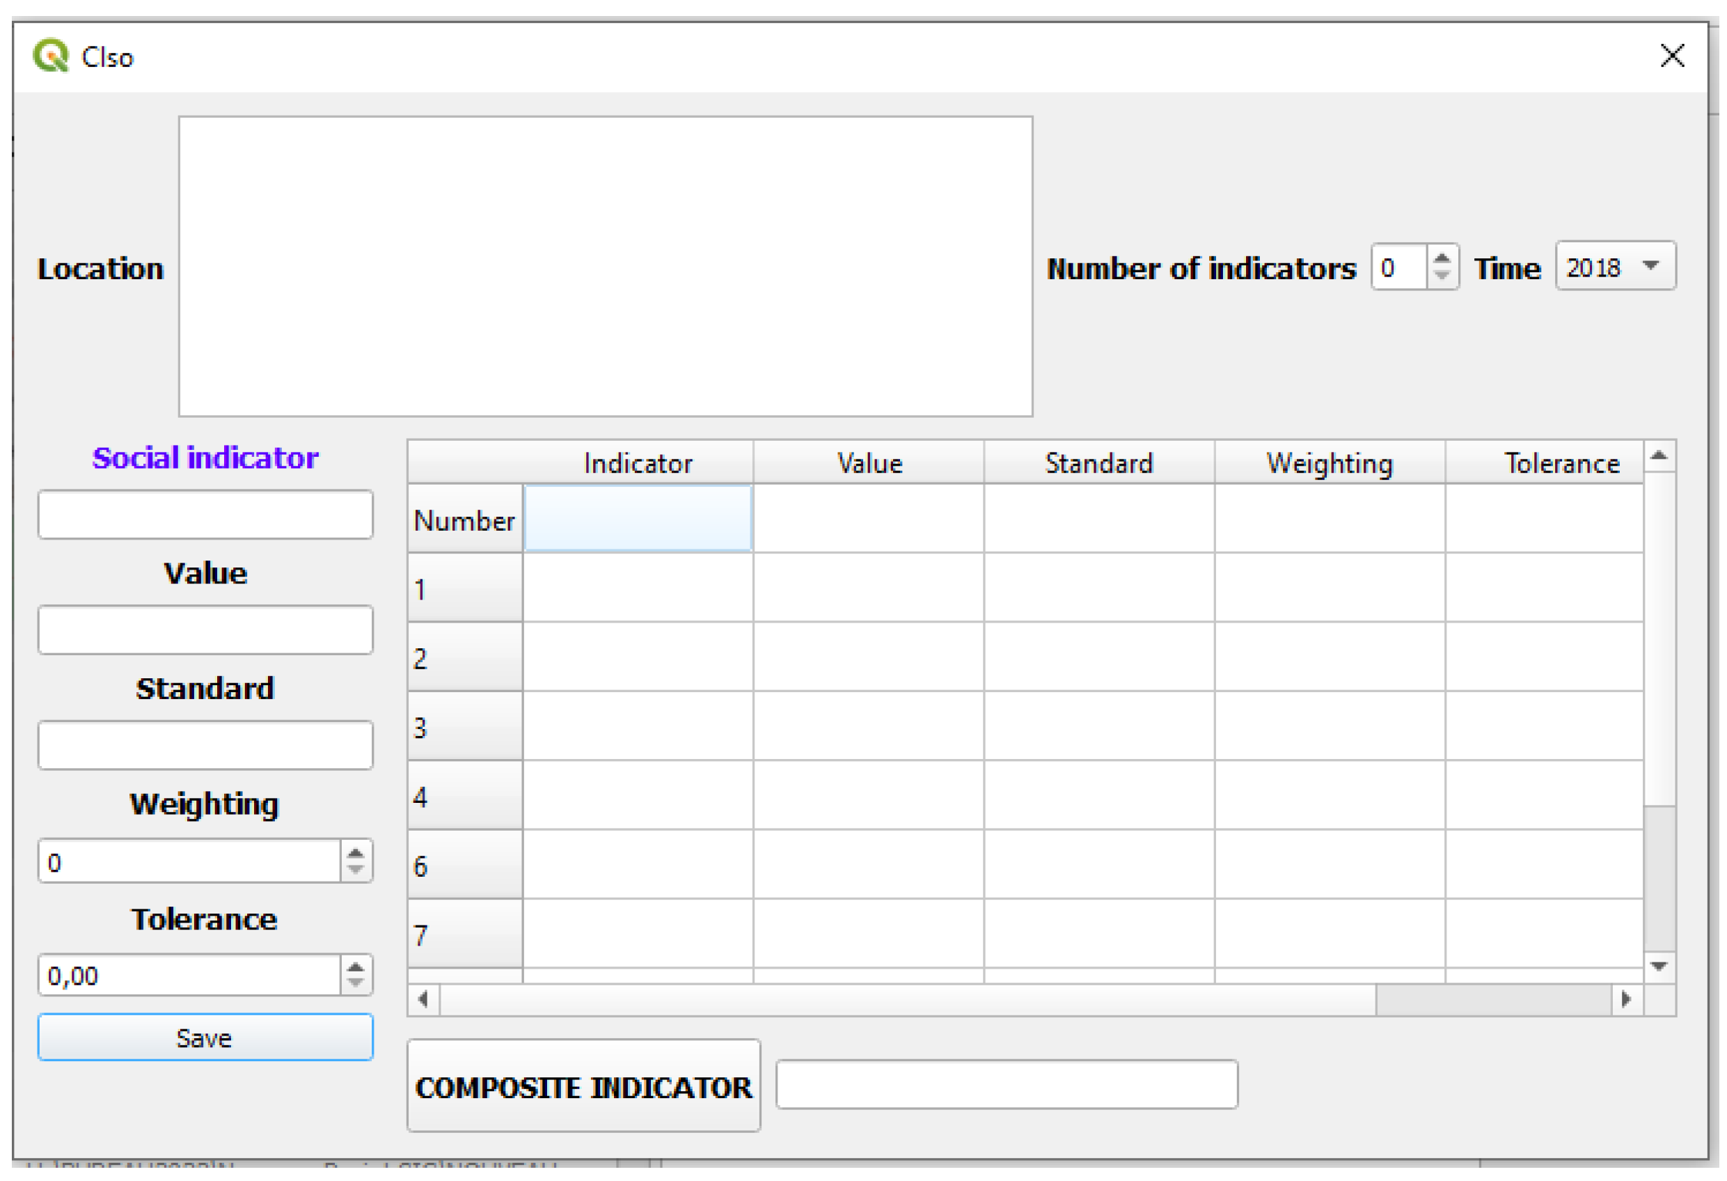Image resolution: width=1727 pixels, height=1181 pixels.
Task: Focus the Value text field
Action: pyautogui.click(x=205, y=630)
